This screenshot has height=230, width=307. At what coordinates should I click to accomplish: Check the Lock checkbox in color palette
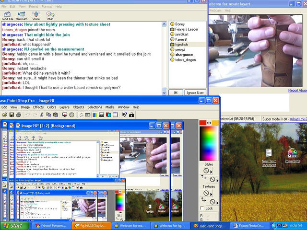click(202, 208)
